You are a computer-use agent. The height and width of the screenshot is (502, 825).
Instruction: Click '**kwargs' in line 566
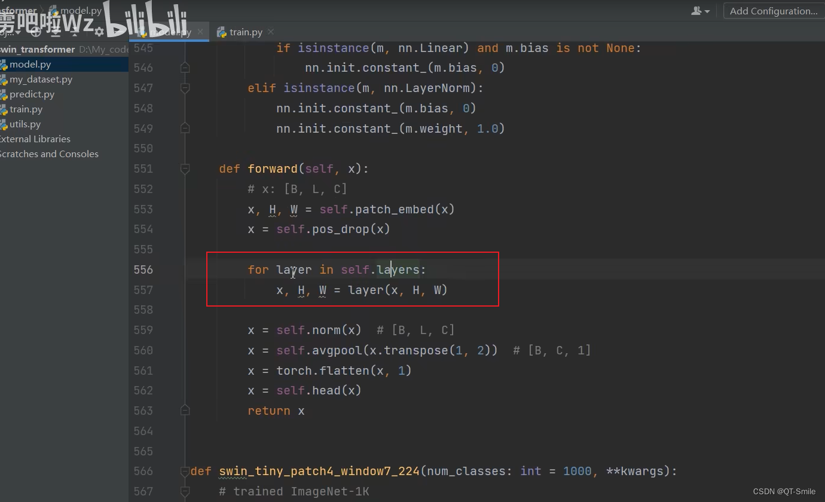click(x=635, y=471)
